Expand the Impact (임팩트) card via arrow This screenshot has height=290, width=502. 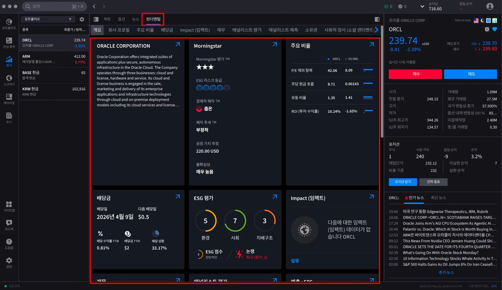pos(372,197)
